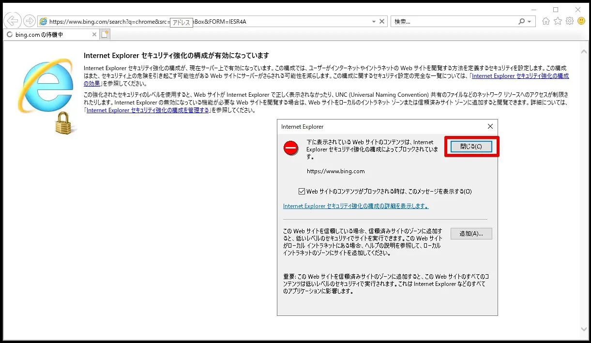Click the search magnifier icon
This screenshot has height=343, width=591.
(x=521, y=21)
